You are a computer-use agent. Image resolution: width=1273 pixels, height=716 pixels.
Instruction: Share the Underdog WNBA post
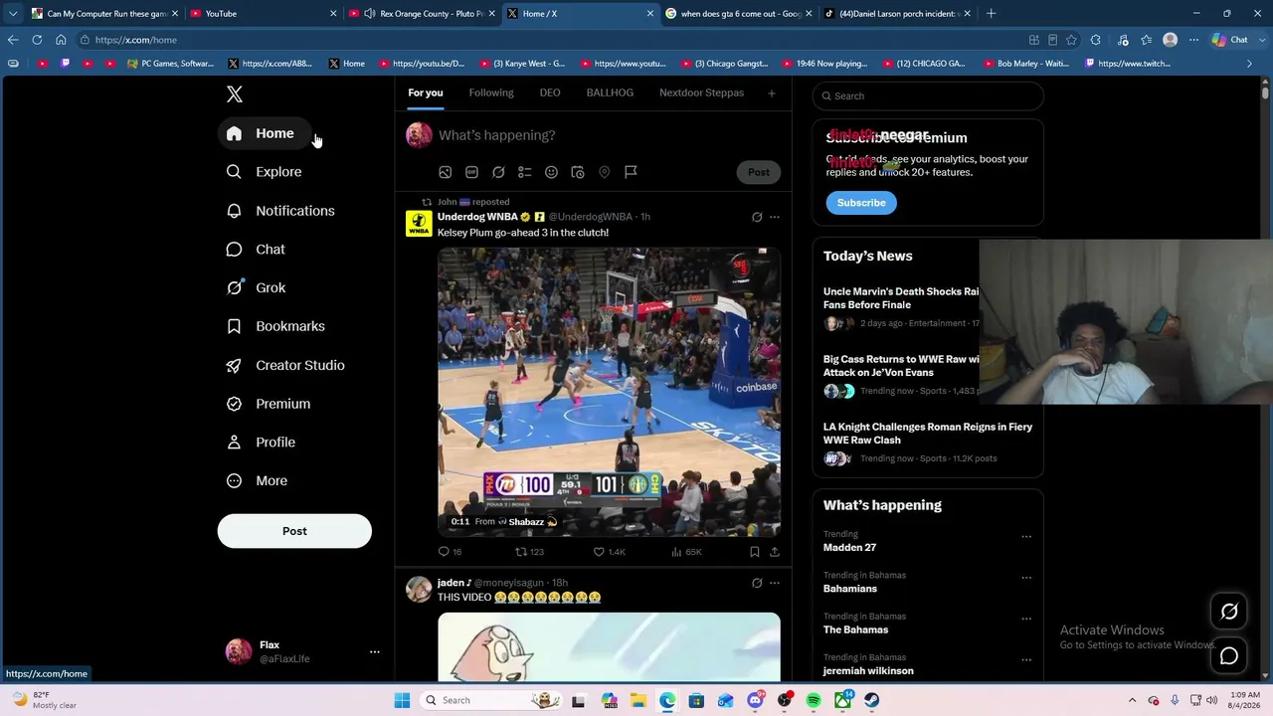click(x=775, y=552)
